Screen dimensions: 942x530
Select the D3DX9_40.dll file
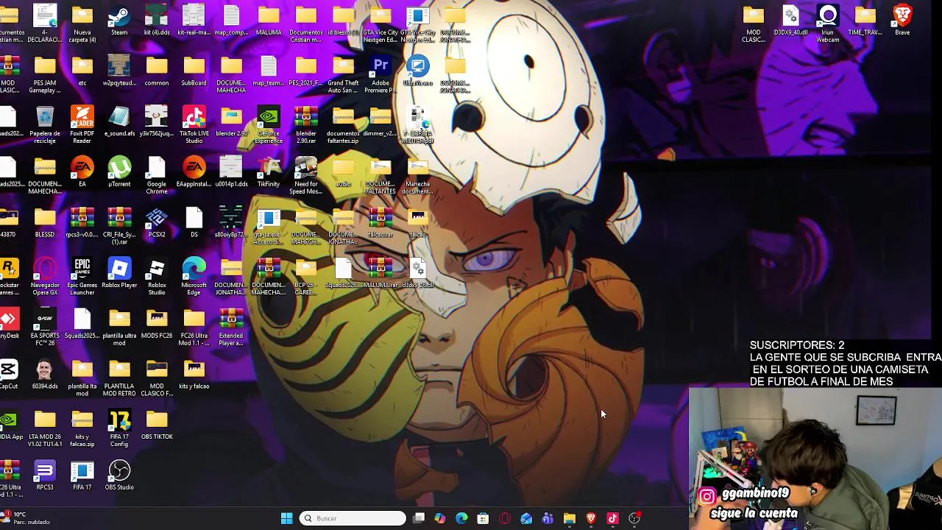(790, 21)
